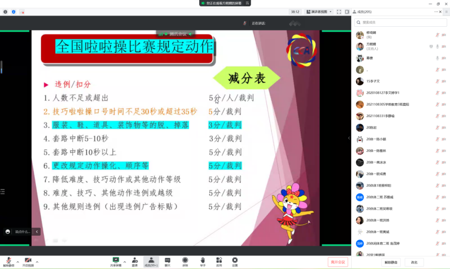Toggle the 成员 members panel button

[x=151, y=261]
